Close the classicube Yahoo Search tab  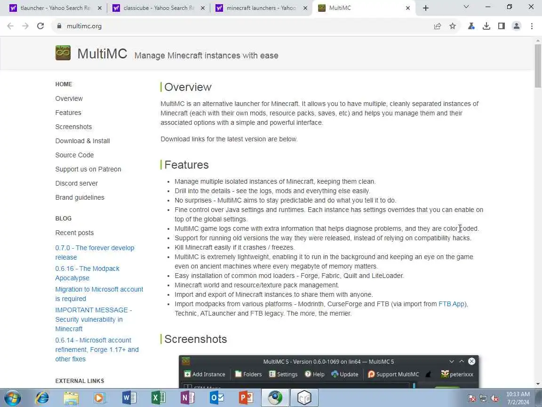203,8
